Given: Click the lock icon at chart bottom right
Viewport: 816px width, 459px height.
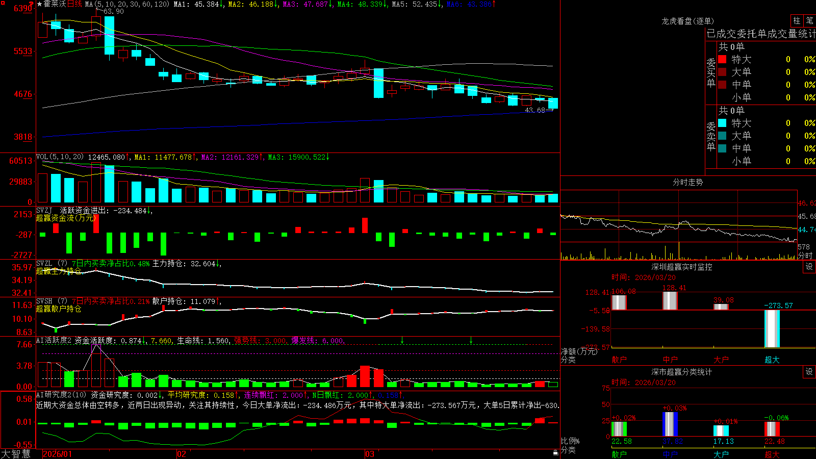Looking at the screenshot, I should 556,452.
